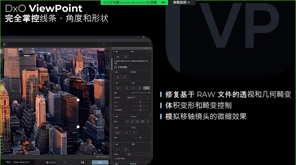Image resolution: width=296 pixels, height=165 pixels.
Task: Select the diagonal volume deformation icon
Action: tap(125, 77)
